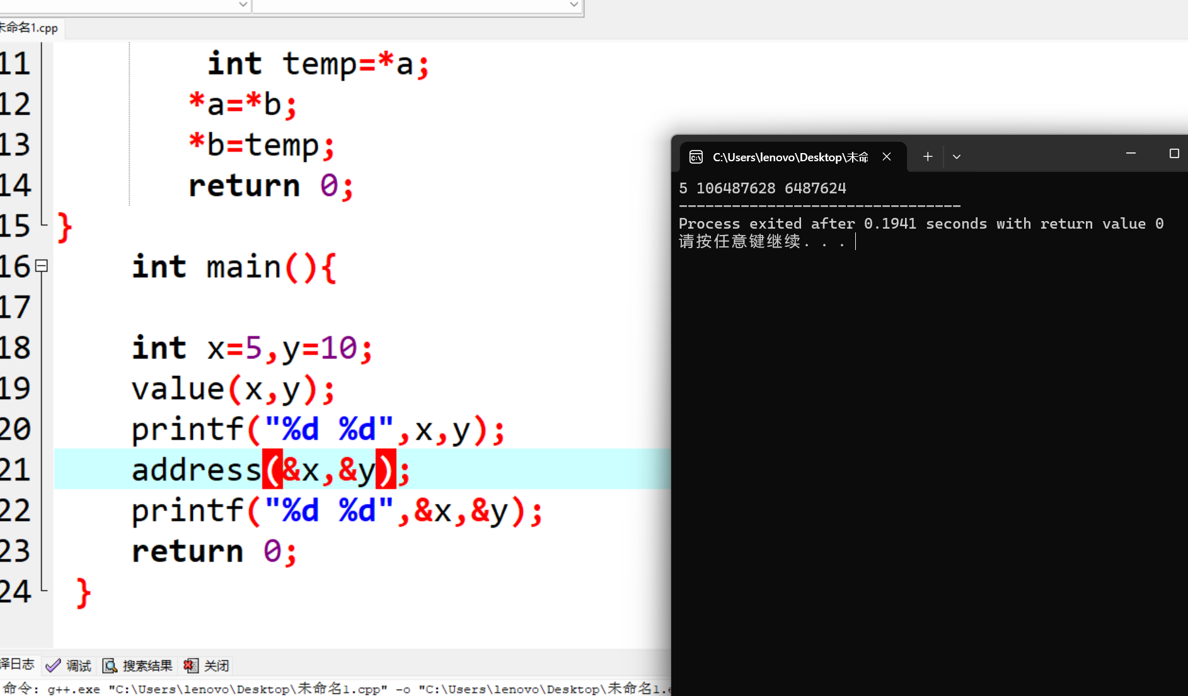Click console output 5 106487628 6487624
This screenshot has width=1188, height=696.
[763, 188]
